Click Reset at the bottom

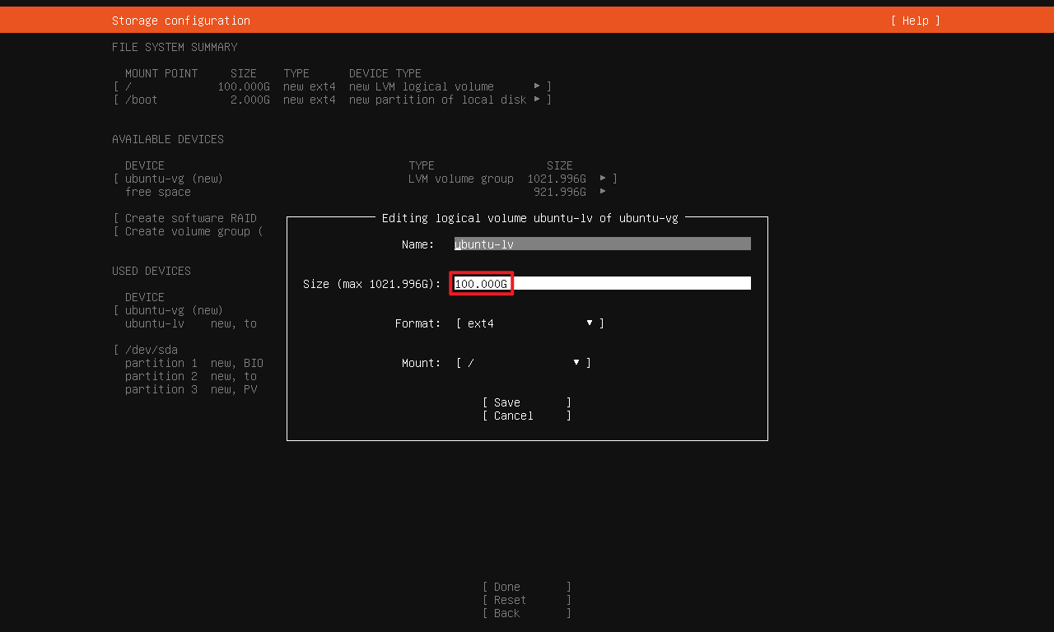(527, 600)
